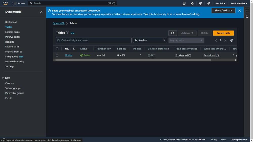The height and width of the screenshot is (142, 253).
Task: Click the Sort key column header
Action: point(122,49)
